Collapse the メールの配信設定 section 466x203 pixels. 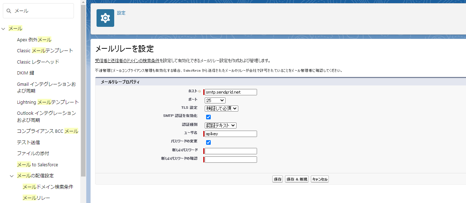[x=12, y=176]
